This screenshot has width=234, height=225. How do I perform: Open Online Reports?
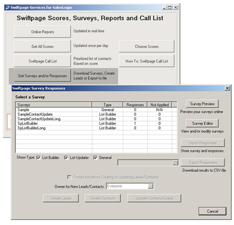pyautogui.click(x=42, y=32)
